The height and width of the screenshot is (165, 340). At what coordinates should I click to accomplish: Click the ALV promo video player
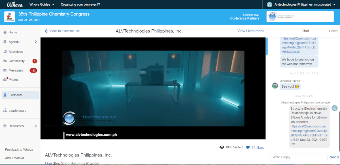153,88
